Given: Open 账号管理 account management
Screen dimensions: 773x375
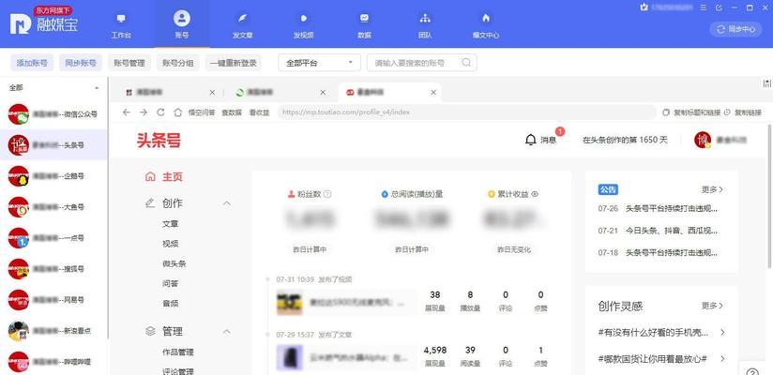Looking at the screenshot, I should tap(129, 63).
